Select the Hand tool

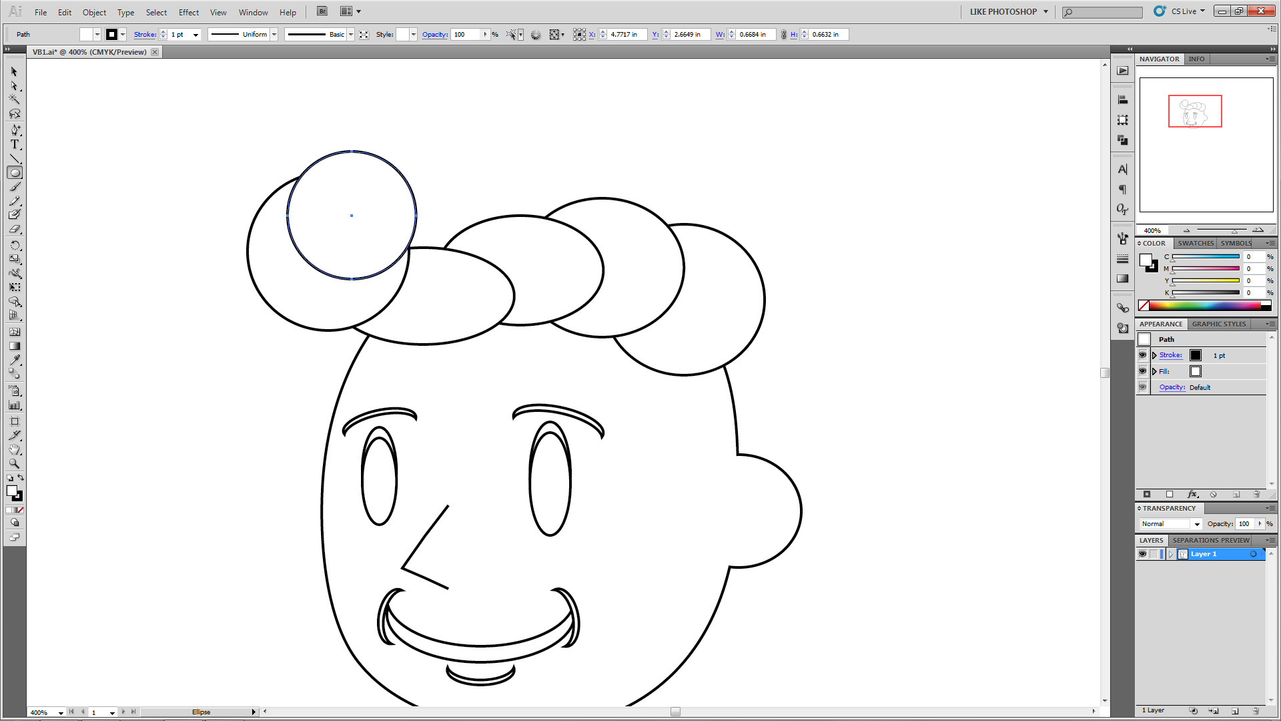[14, 449]
